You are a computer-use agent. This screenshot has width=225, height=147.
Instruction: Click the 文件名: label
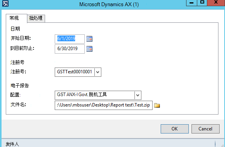pyautogui.click(x=18, y=105)
